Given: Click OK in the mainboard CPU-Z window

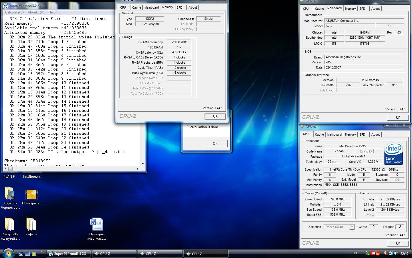Looking at the screenshot, I should tap(398, 118).
